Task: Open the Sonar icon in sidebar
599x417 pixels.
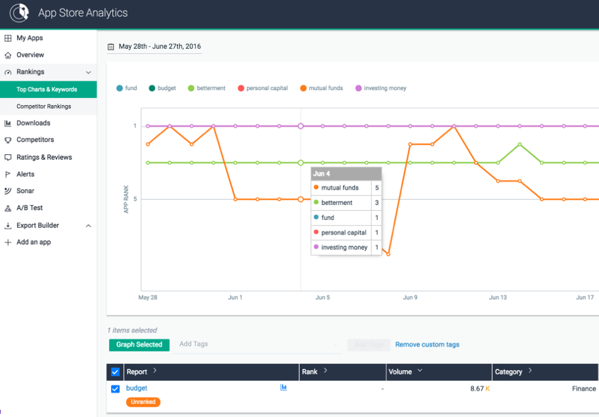Action: coord(8,191)
